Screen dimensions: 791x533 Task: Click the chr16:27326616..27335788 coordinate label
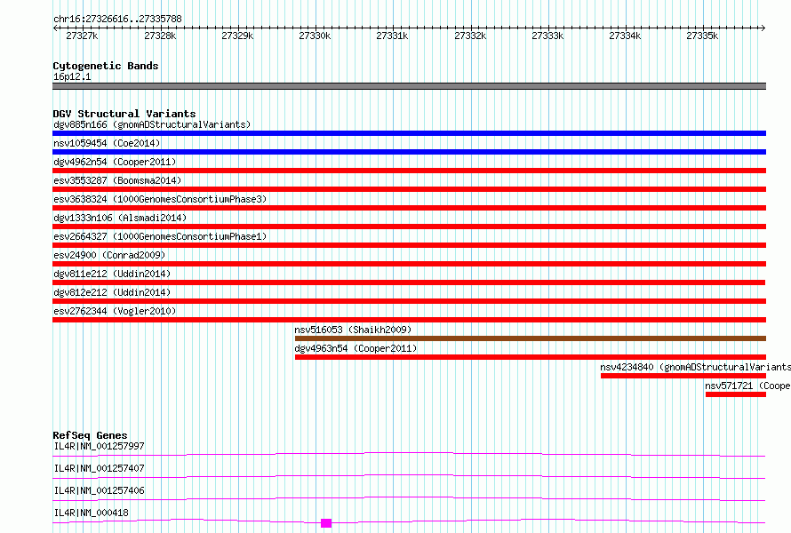click(117, 20)
